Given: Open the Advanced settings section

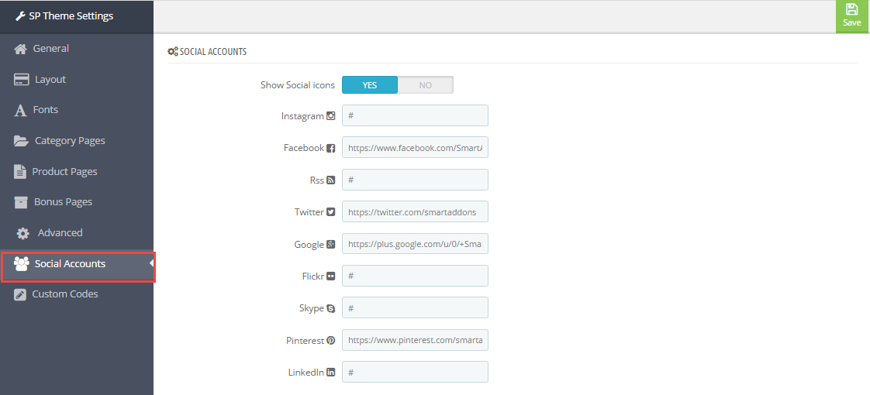Looking at the screenshot, I should click(x=77, y=233).
